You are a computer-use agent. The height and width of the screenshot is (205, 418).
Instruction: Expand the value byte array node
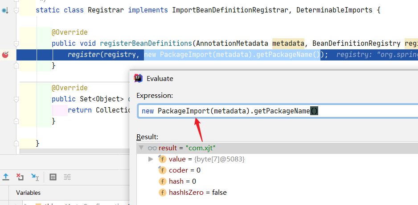tap(151, 159)
